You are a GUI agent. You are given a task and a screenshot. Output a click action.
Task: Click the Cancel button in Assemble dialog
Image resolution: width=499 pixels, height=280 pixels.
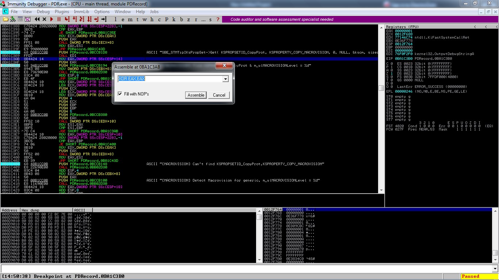[x=219, y=95]
